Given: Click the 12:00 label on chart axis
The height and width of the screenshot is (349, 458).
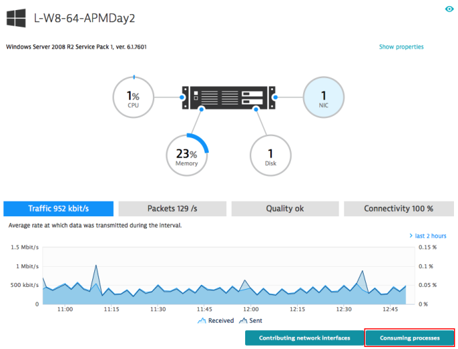Looking at the screenshot, I should click(x=251, y=309).
